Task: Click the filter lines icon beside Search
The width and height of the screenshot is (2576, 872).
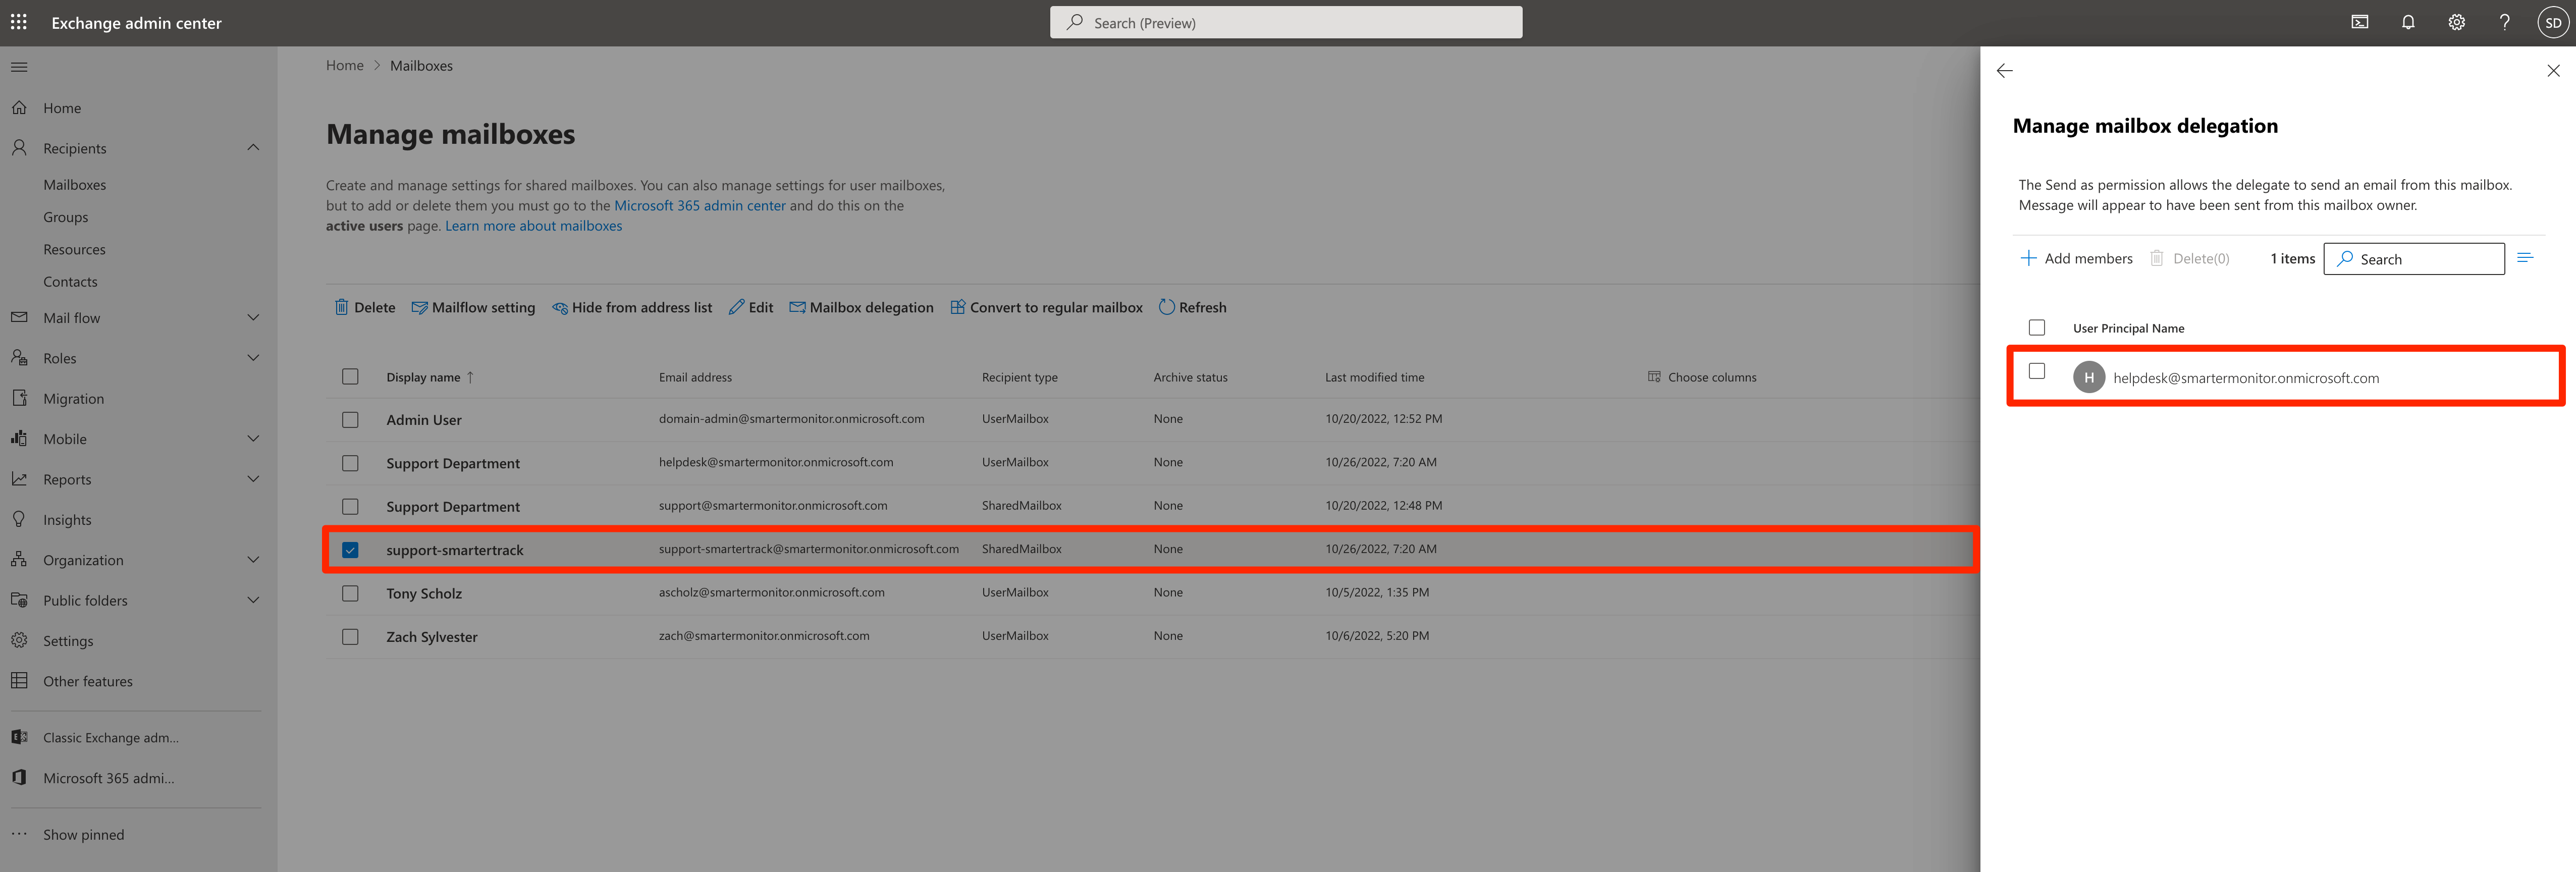Action: (x=2525, y=258)
